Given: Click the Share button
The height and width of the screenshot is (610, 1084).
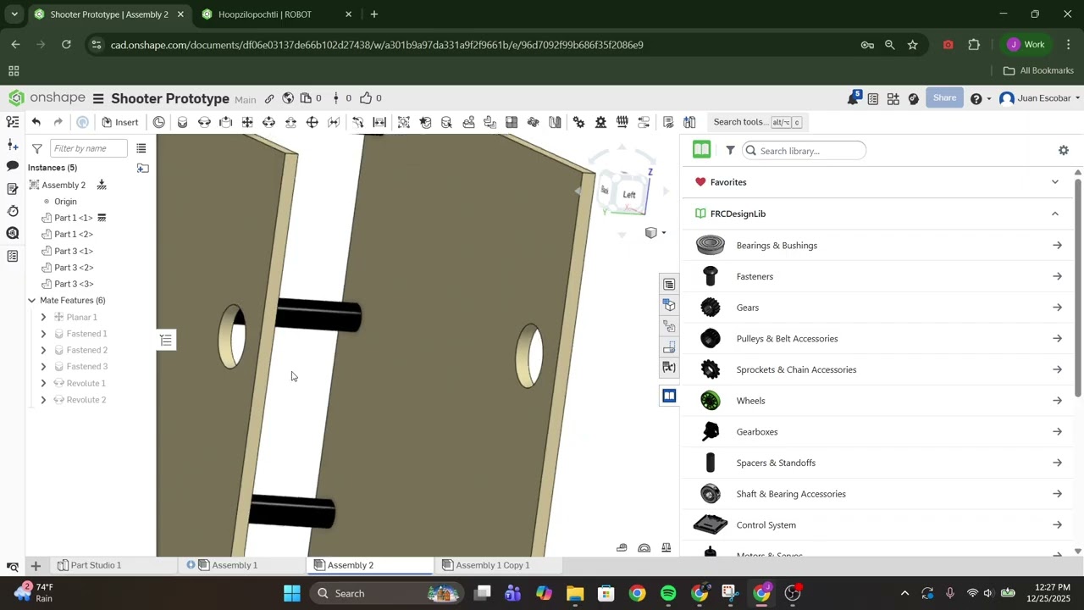Looking at the screenshot, I should (x=944, y=98).
